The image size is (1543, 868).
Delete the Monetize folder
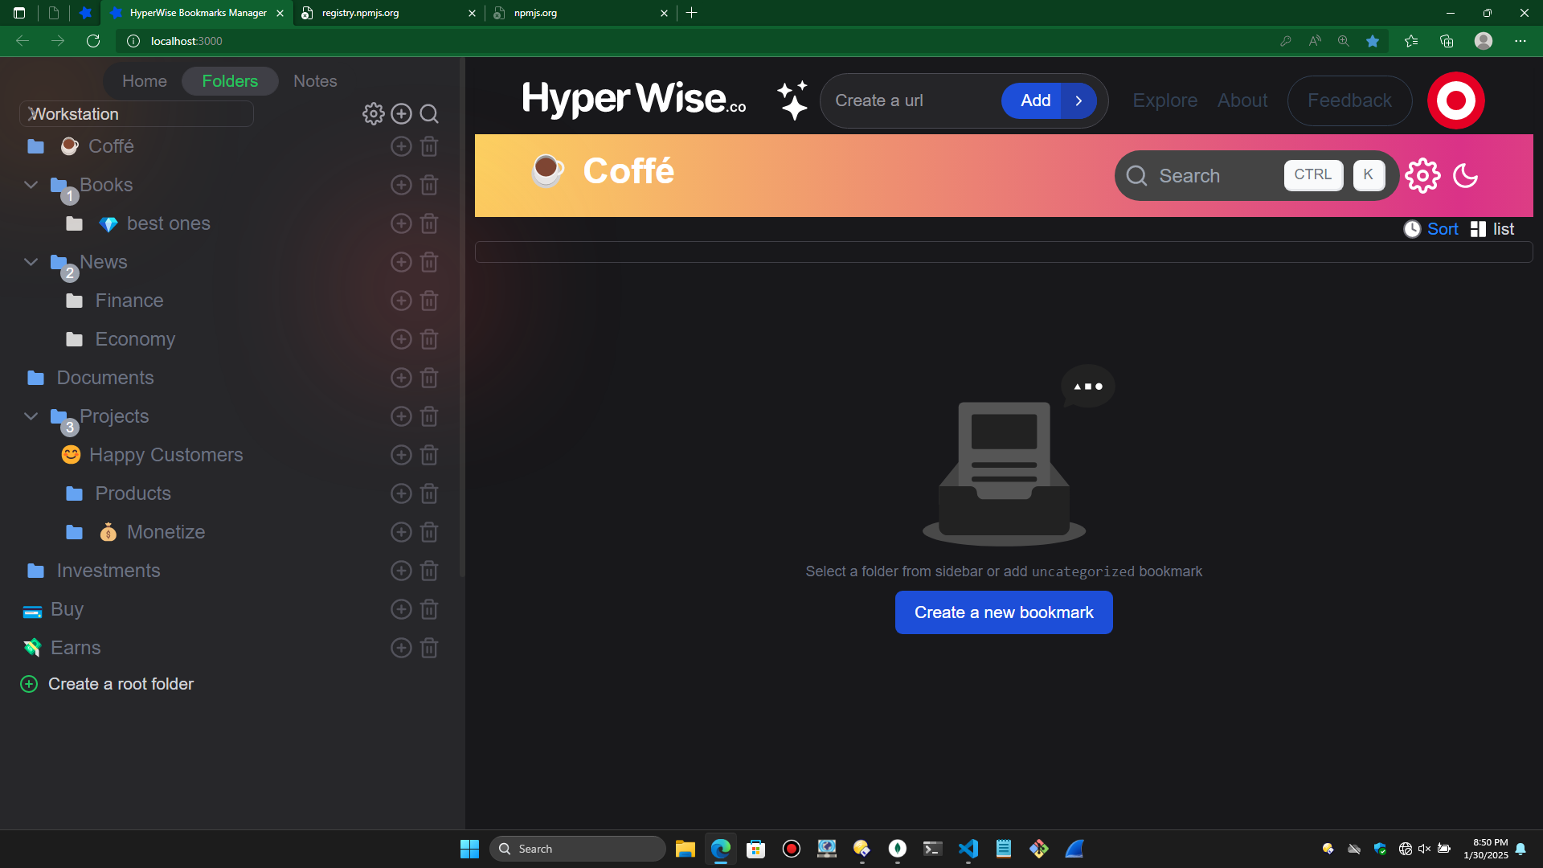click(x=429, y=532)
